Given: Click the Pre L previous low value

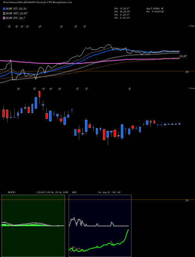Looking at the screenshot, I should [122, 15].
